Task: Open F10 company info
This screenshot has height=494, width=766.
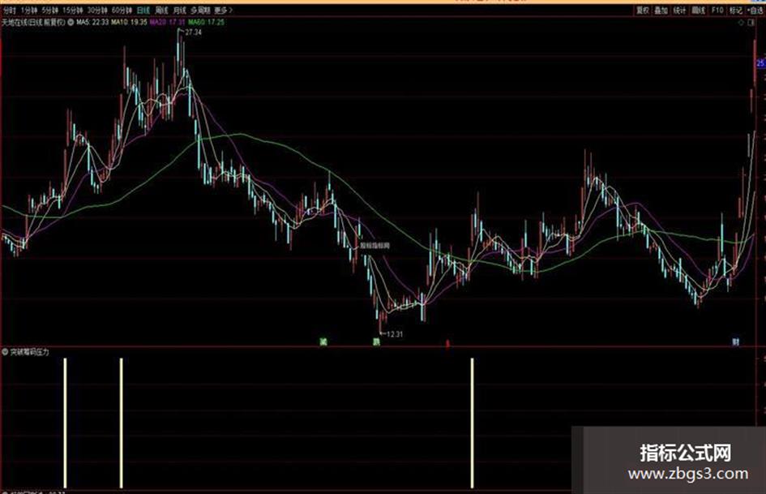Action: pos(717,11)
